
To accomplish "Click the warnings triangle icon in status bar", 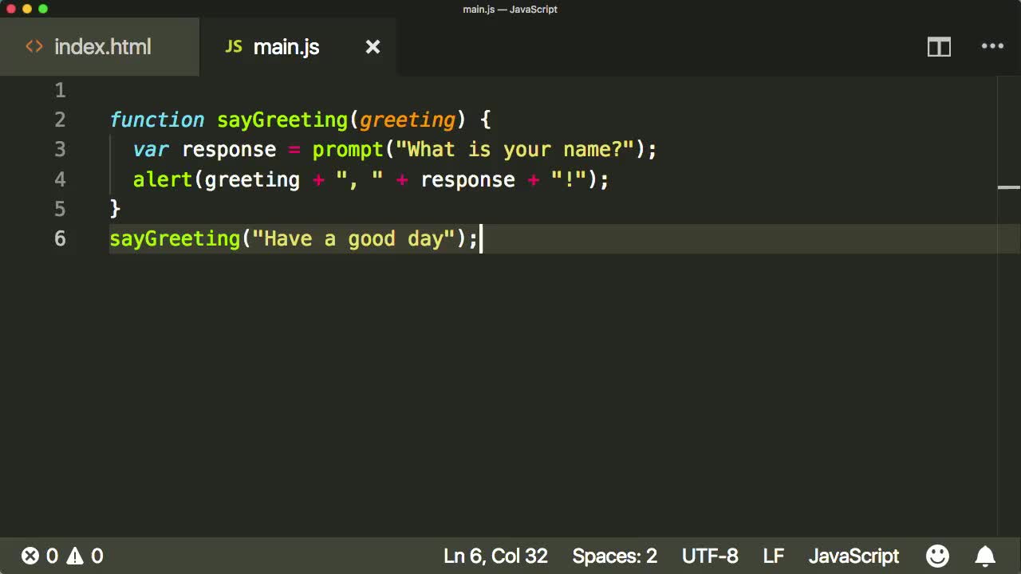I will (x=75, y=556).
